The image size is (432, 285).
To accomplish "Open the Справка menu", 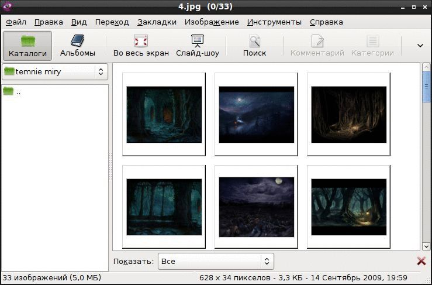I will [x=326, y=22].
